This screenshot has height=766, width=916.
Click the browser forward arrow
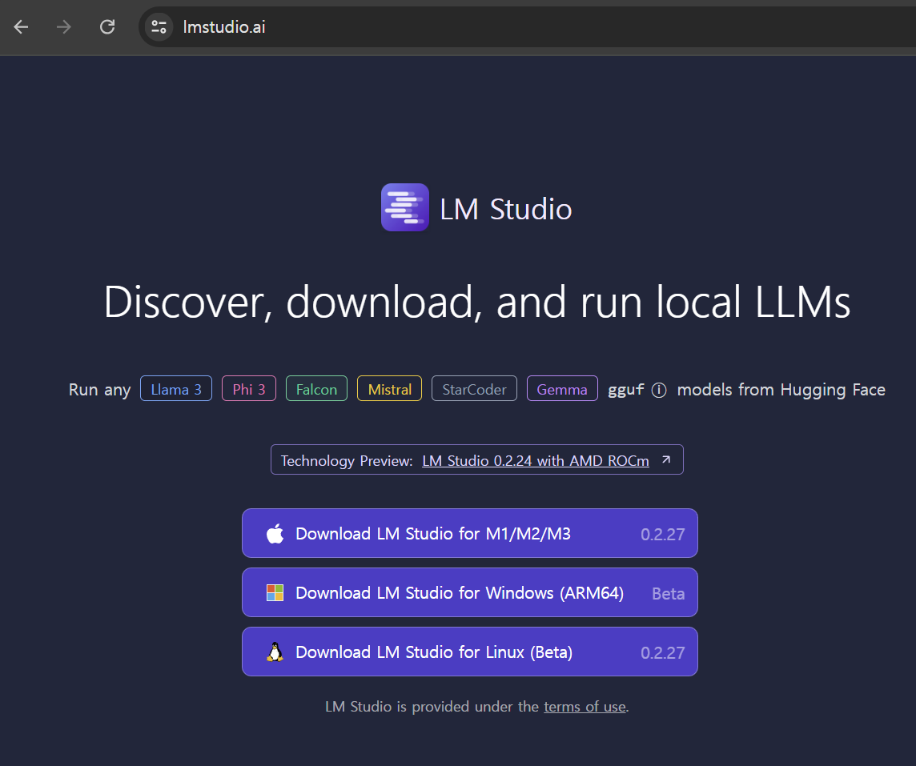pyautogui.click(x=64, y=27)
